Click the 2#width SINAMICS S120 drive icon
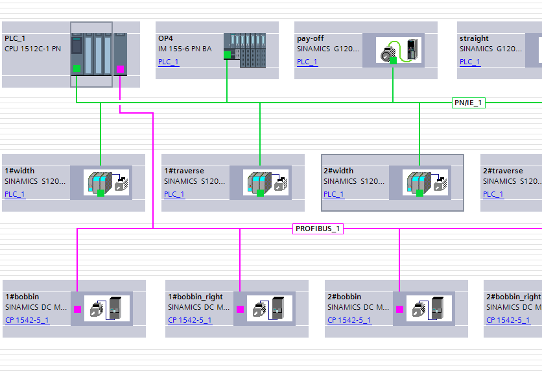 tap(426, 182)
